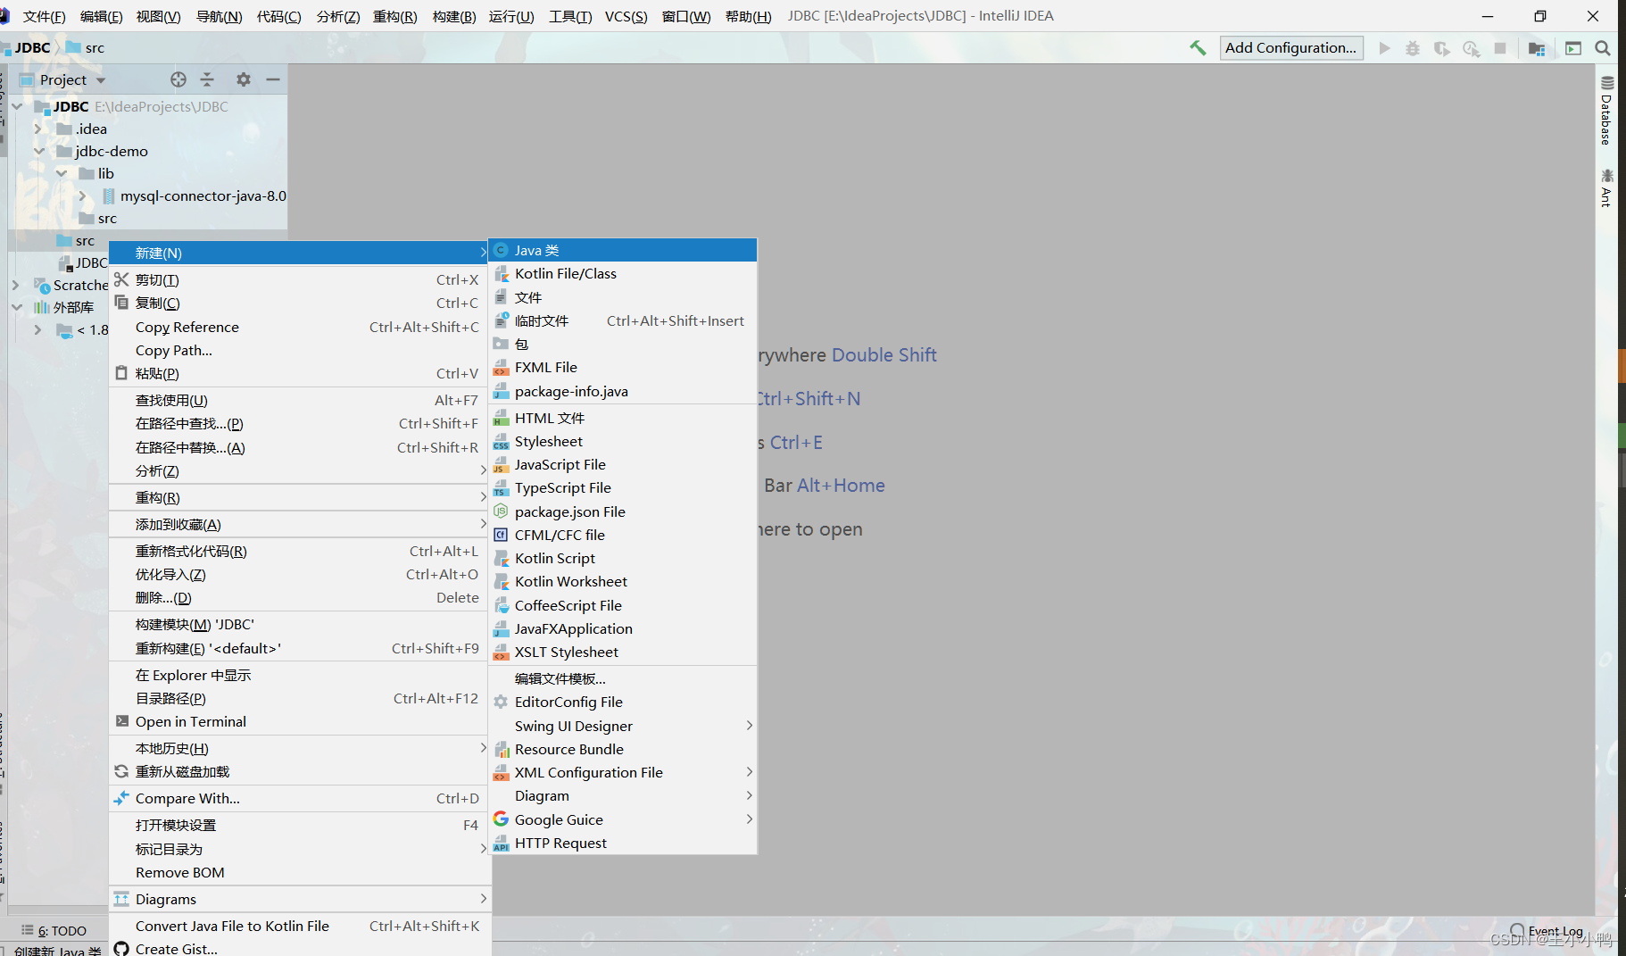Hide the Project panel with minus icon
1626x956 pixels.
pos(273,79)
